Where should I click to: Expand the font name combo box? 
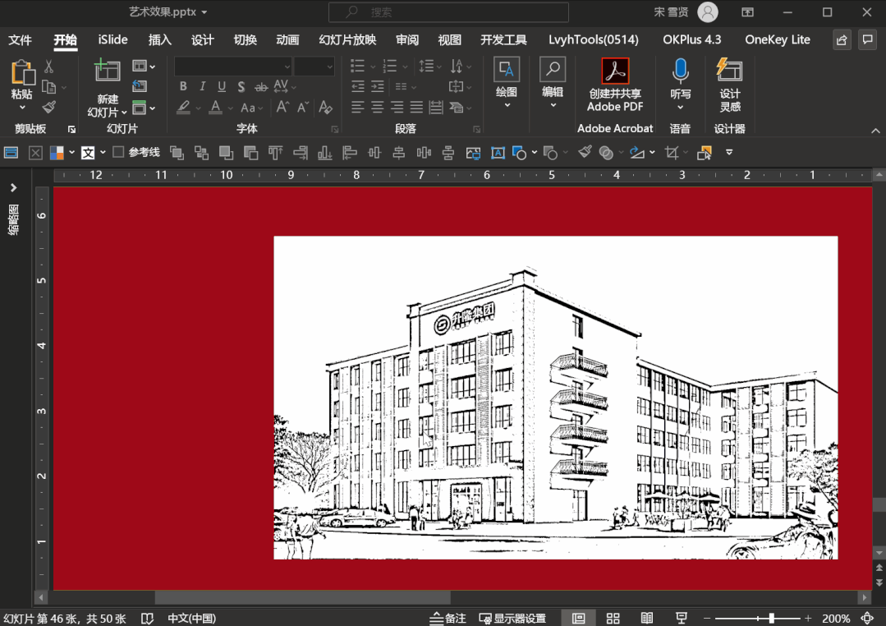(287, 67)
